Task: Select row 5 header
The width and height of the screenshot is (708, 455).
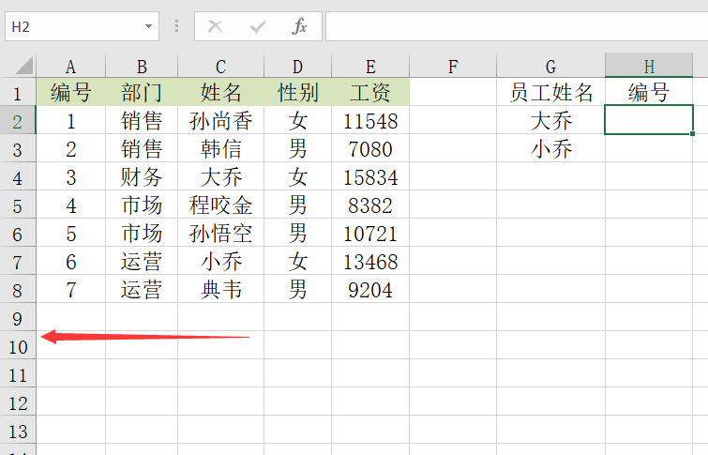Action: [x=18, y=205]
